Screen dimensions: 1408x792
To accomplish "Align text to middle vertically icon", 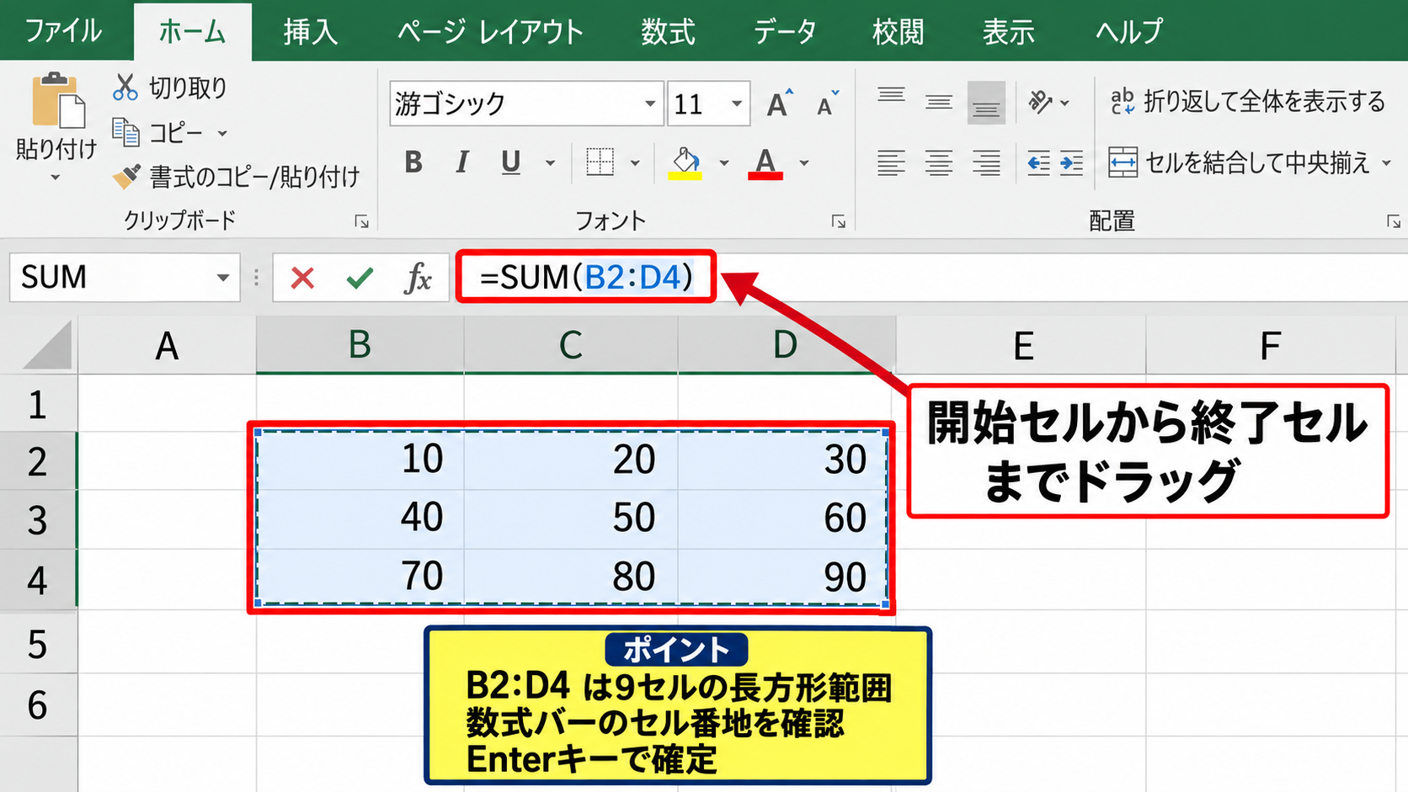I will point(938,103).
